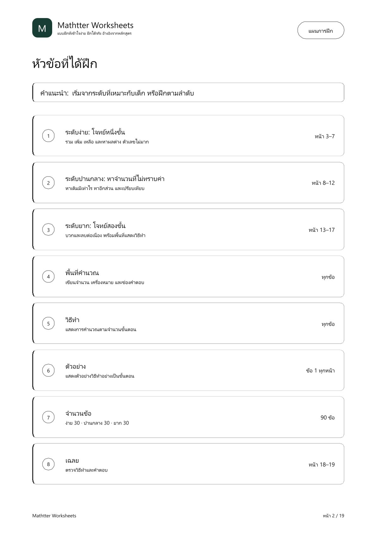Click page reference หน้า 3–7
The image size is (376, 533).
tap(324, 136)
